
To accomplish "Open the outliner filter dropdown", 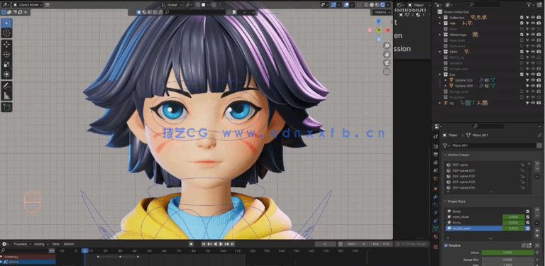I will pos(531,5).
